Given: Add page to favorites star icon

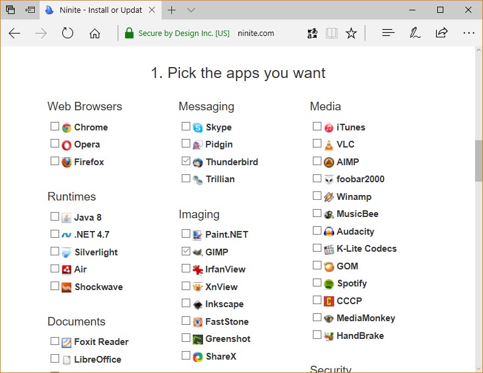Looking at the screenshot, I should pyautogui.click(x=351, y=34).
